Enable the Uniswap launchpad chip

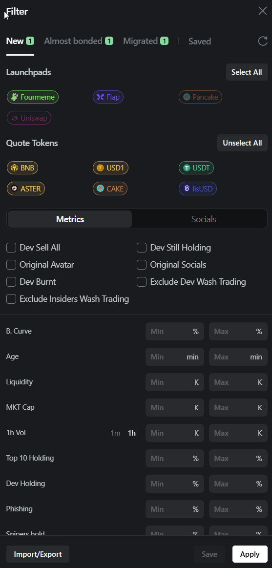point(29,118)
